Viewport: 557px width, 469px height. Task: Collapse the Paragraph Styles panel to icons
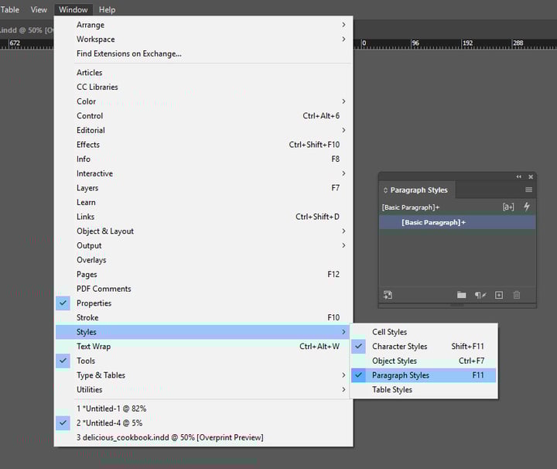[519, 176]
